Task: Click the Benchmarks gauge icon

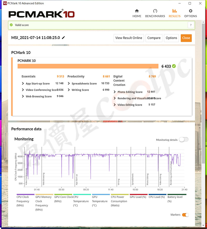Action: (x=155, y=11)
